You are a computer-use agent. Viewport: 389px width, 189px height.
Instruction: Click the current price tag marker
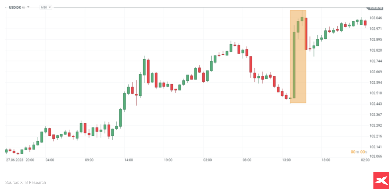tap(375, 8)
